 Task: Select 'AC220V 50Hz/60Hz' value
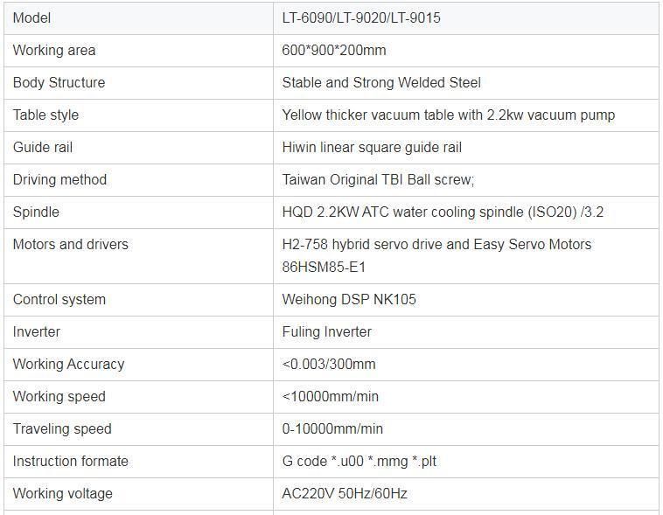(345, 493)
